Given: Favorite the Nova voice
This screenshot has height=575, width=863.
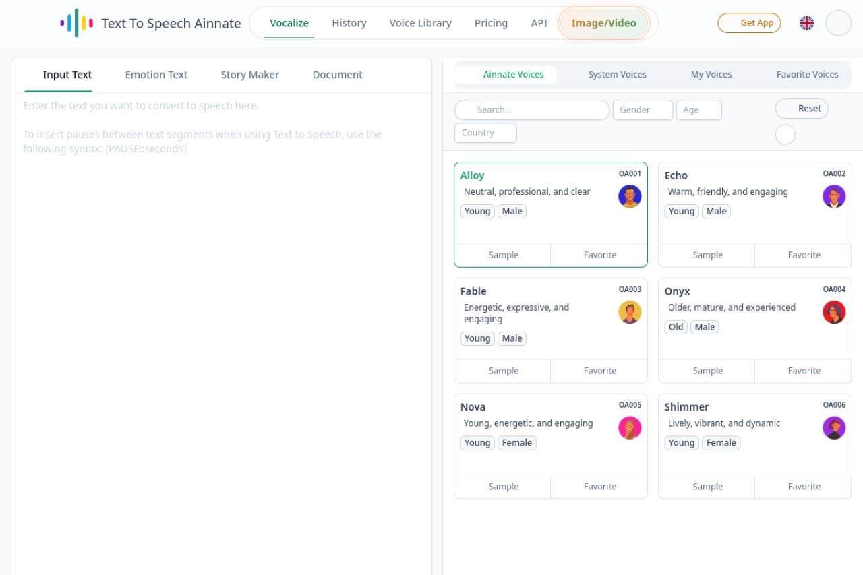Looking at the screenshot, I should pyautogui.click(x=599, y=487).
